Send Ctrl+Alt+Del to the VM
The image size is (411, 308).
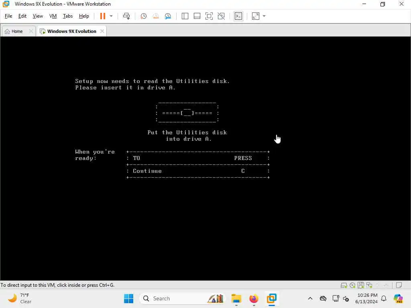[x=126, y=16]
